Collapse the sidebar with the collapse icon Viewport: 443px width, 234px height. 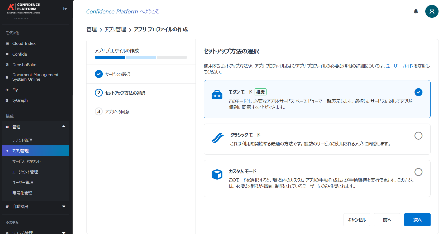click(x=65, y=9)
